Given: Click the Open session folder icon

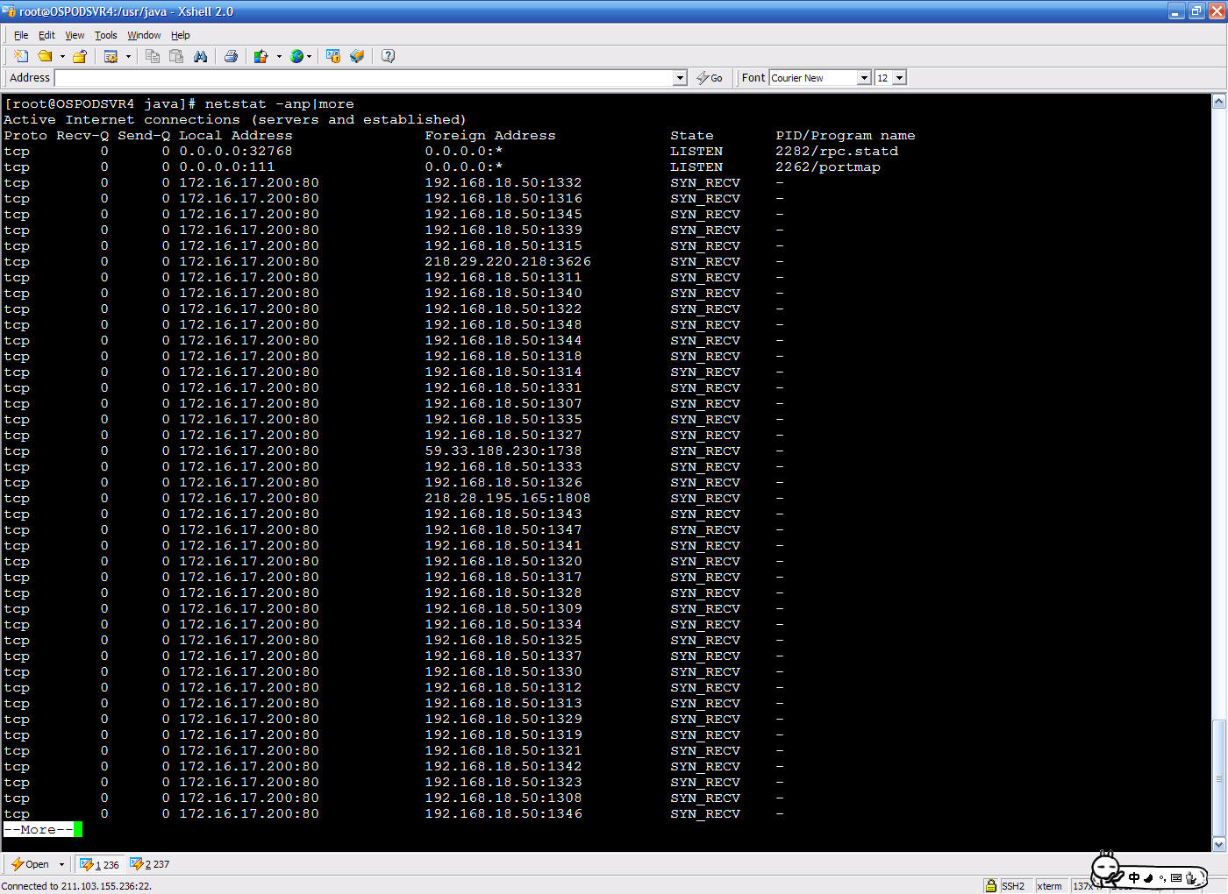Looking at the screenshot, I should (x=45, y=56).
